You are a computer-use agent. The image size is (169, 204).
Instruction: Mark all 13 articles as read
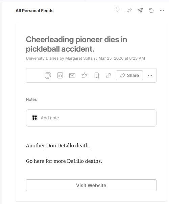click(118, 10)
